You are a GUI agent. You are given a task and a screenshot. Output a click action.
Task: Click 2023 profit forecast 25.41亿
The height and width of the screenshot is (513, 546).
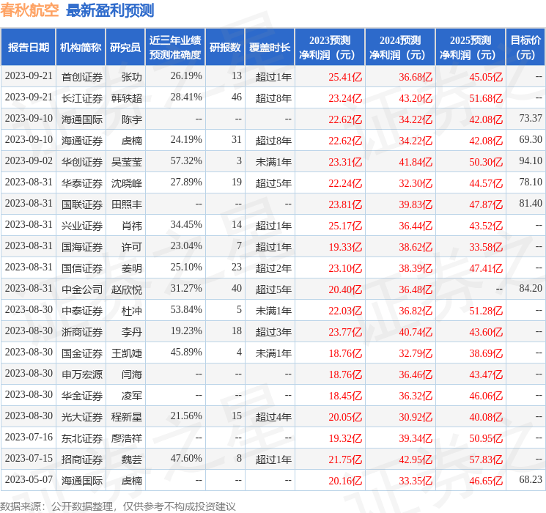345,77
